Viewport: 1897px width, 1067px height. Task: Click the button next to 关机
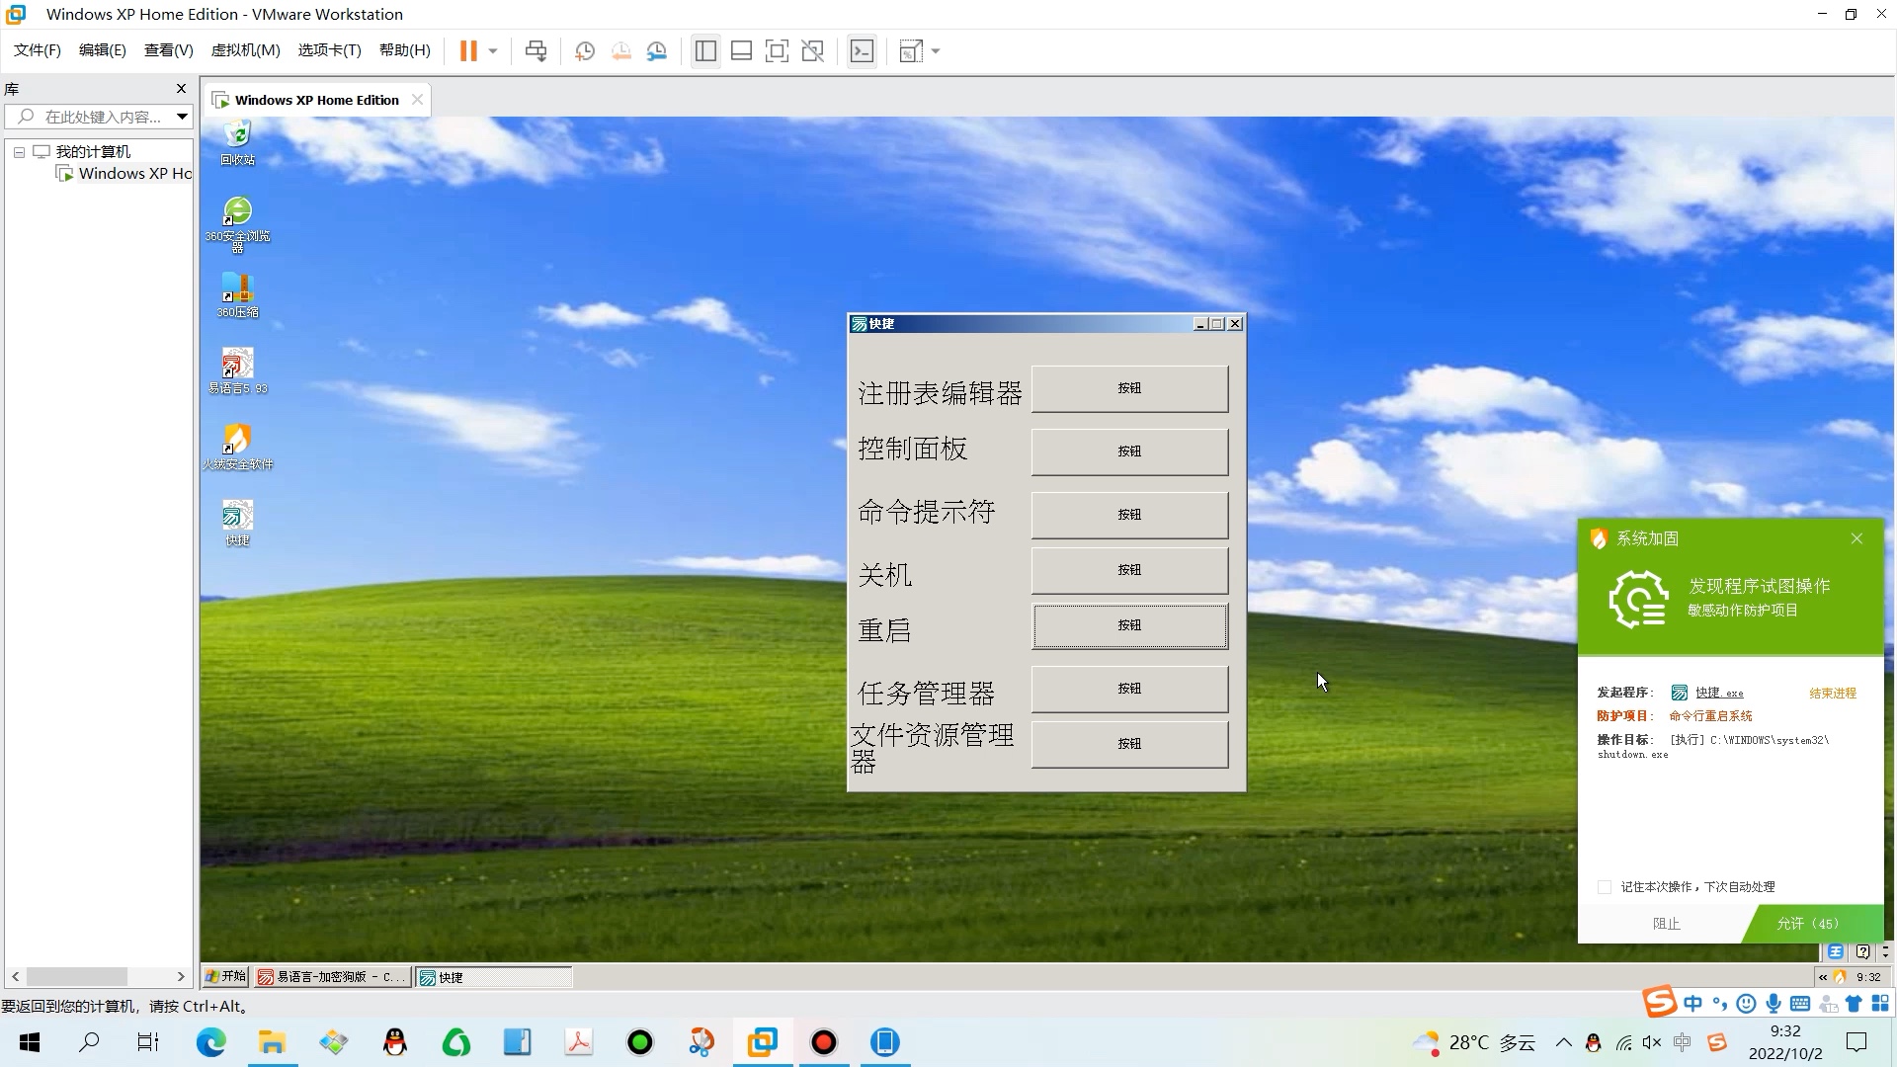(1129, 570)
